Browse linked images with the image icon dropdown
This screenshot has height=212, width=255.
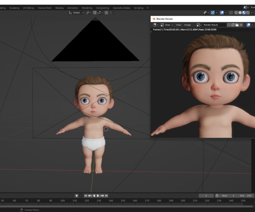(x=199, y=25)
